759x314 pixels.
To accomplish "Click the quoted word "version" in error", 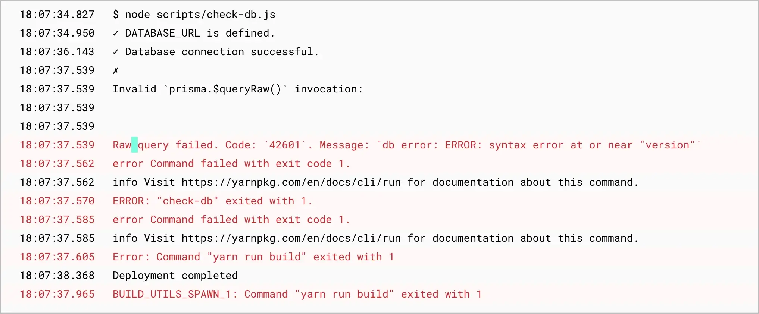I will tap(667, 145).
